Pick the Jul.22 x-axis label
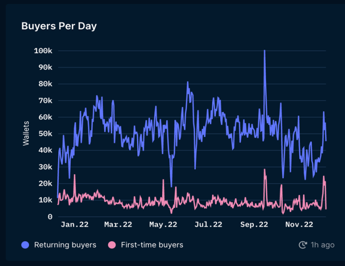Image resolution: width=345 pixels, height=266 pixels. coord(208,225)
